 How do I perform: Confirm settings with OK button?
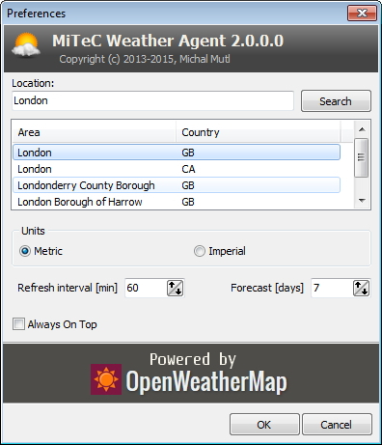pos(264,425)
